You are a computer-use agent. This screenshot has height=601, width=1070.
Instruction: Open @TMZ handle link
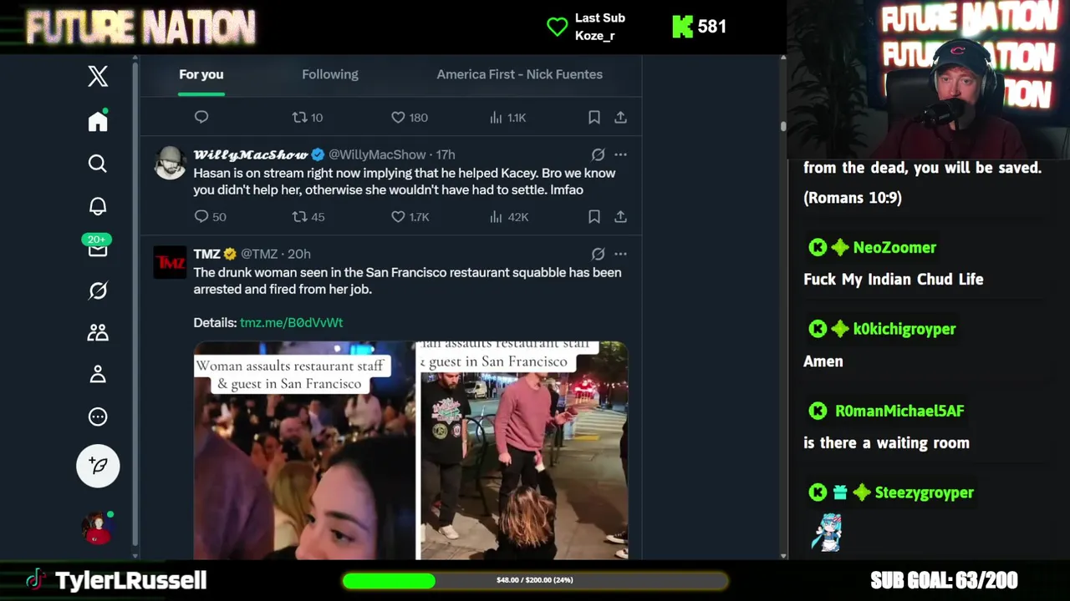coord(259,254)
